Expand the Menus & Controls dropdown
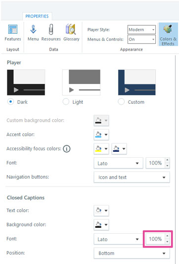179x264 pixels. pos(141,39)
